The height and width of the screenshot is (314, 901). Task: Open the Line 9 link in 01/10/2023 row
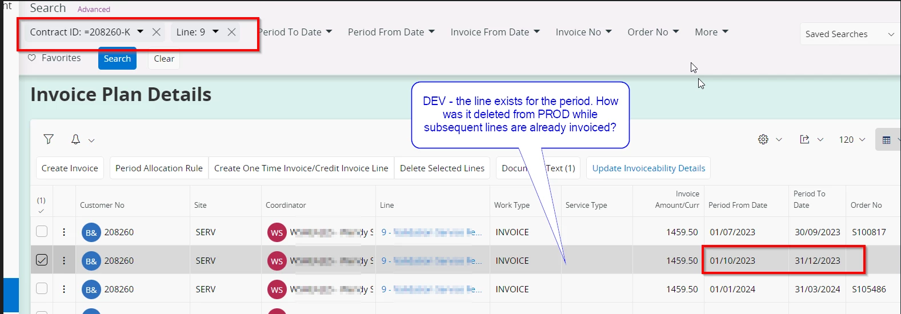[x=431, y=260]
